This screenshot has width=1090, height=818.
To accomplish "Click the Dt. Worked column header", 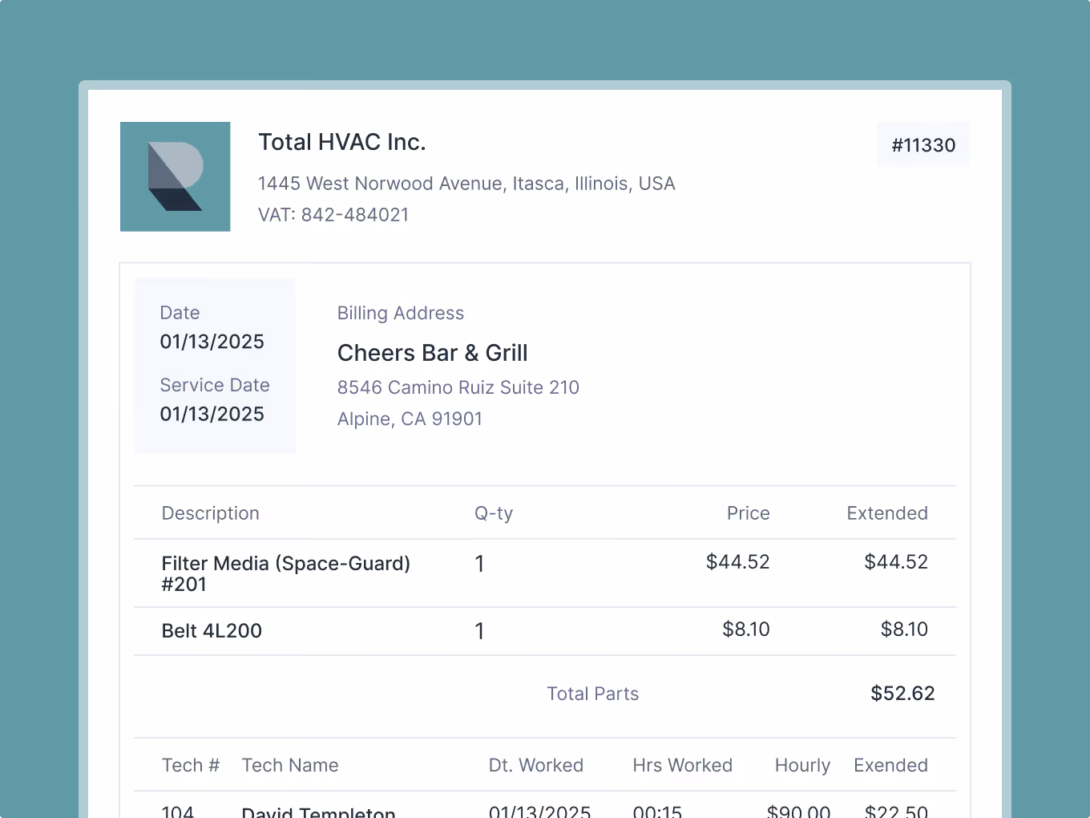I will click(536, 765).
